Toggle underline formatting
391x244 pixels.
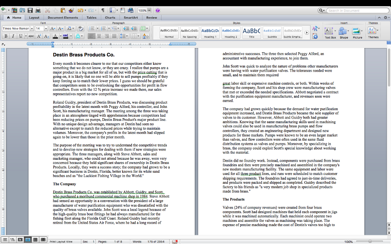click(21, 36)
